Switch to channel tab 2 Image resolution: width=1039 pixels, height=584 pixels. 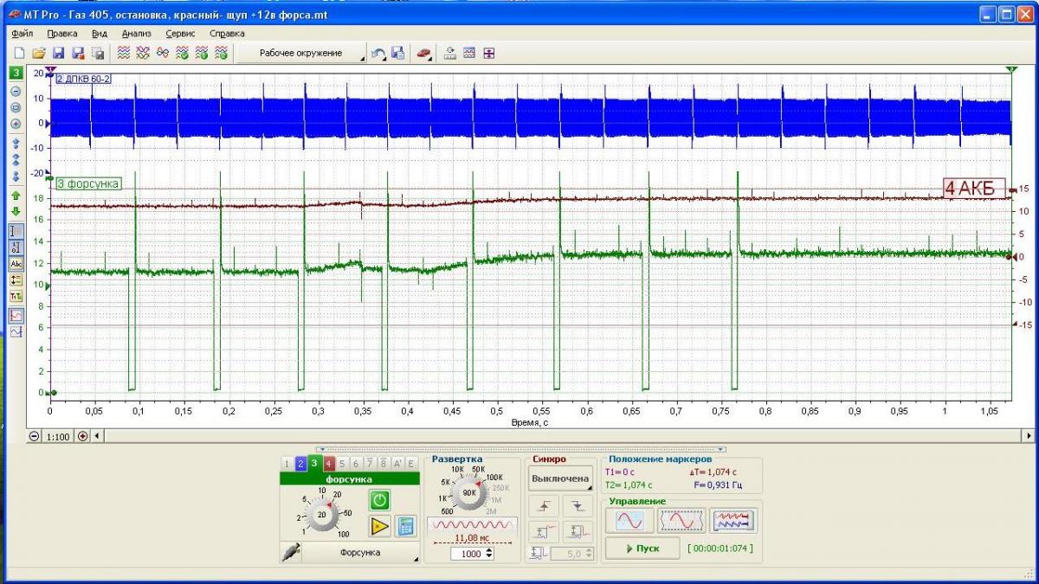coord(300,464)
